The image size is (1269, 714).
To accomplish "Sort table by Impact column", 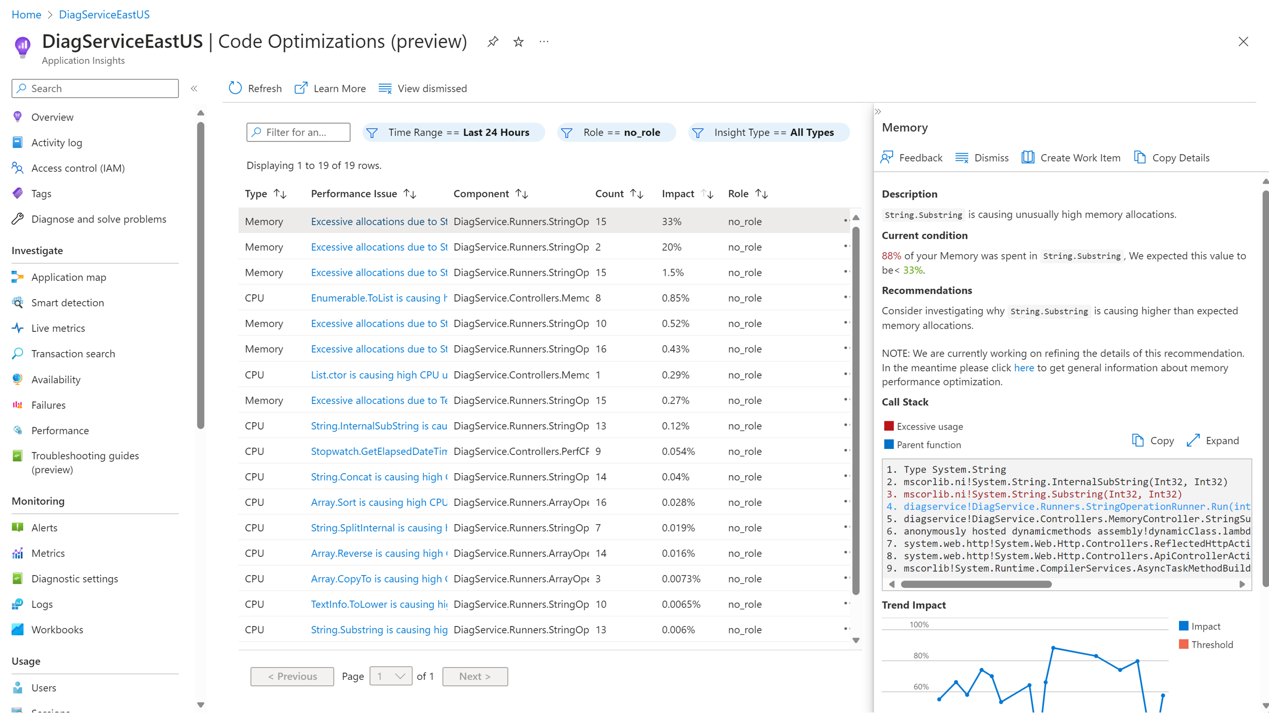I will tap(708, 194).
